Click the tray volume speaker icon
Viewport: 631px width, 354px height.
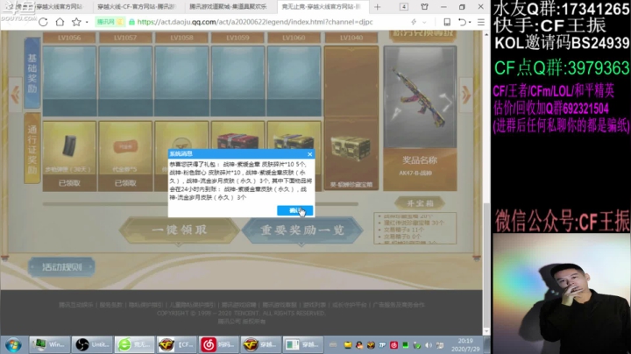[x=429, y=345]
